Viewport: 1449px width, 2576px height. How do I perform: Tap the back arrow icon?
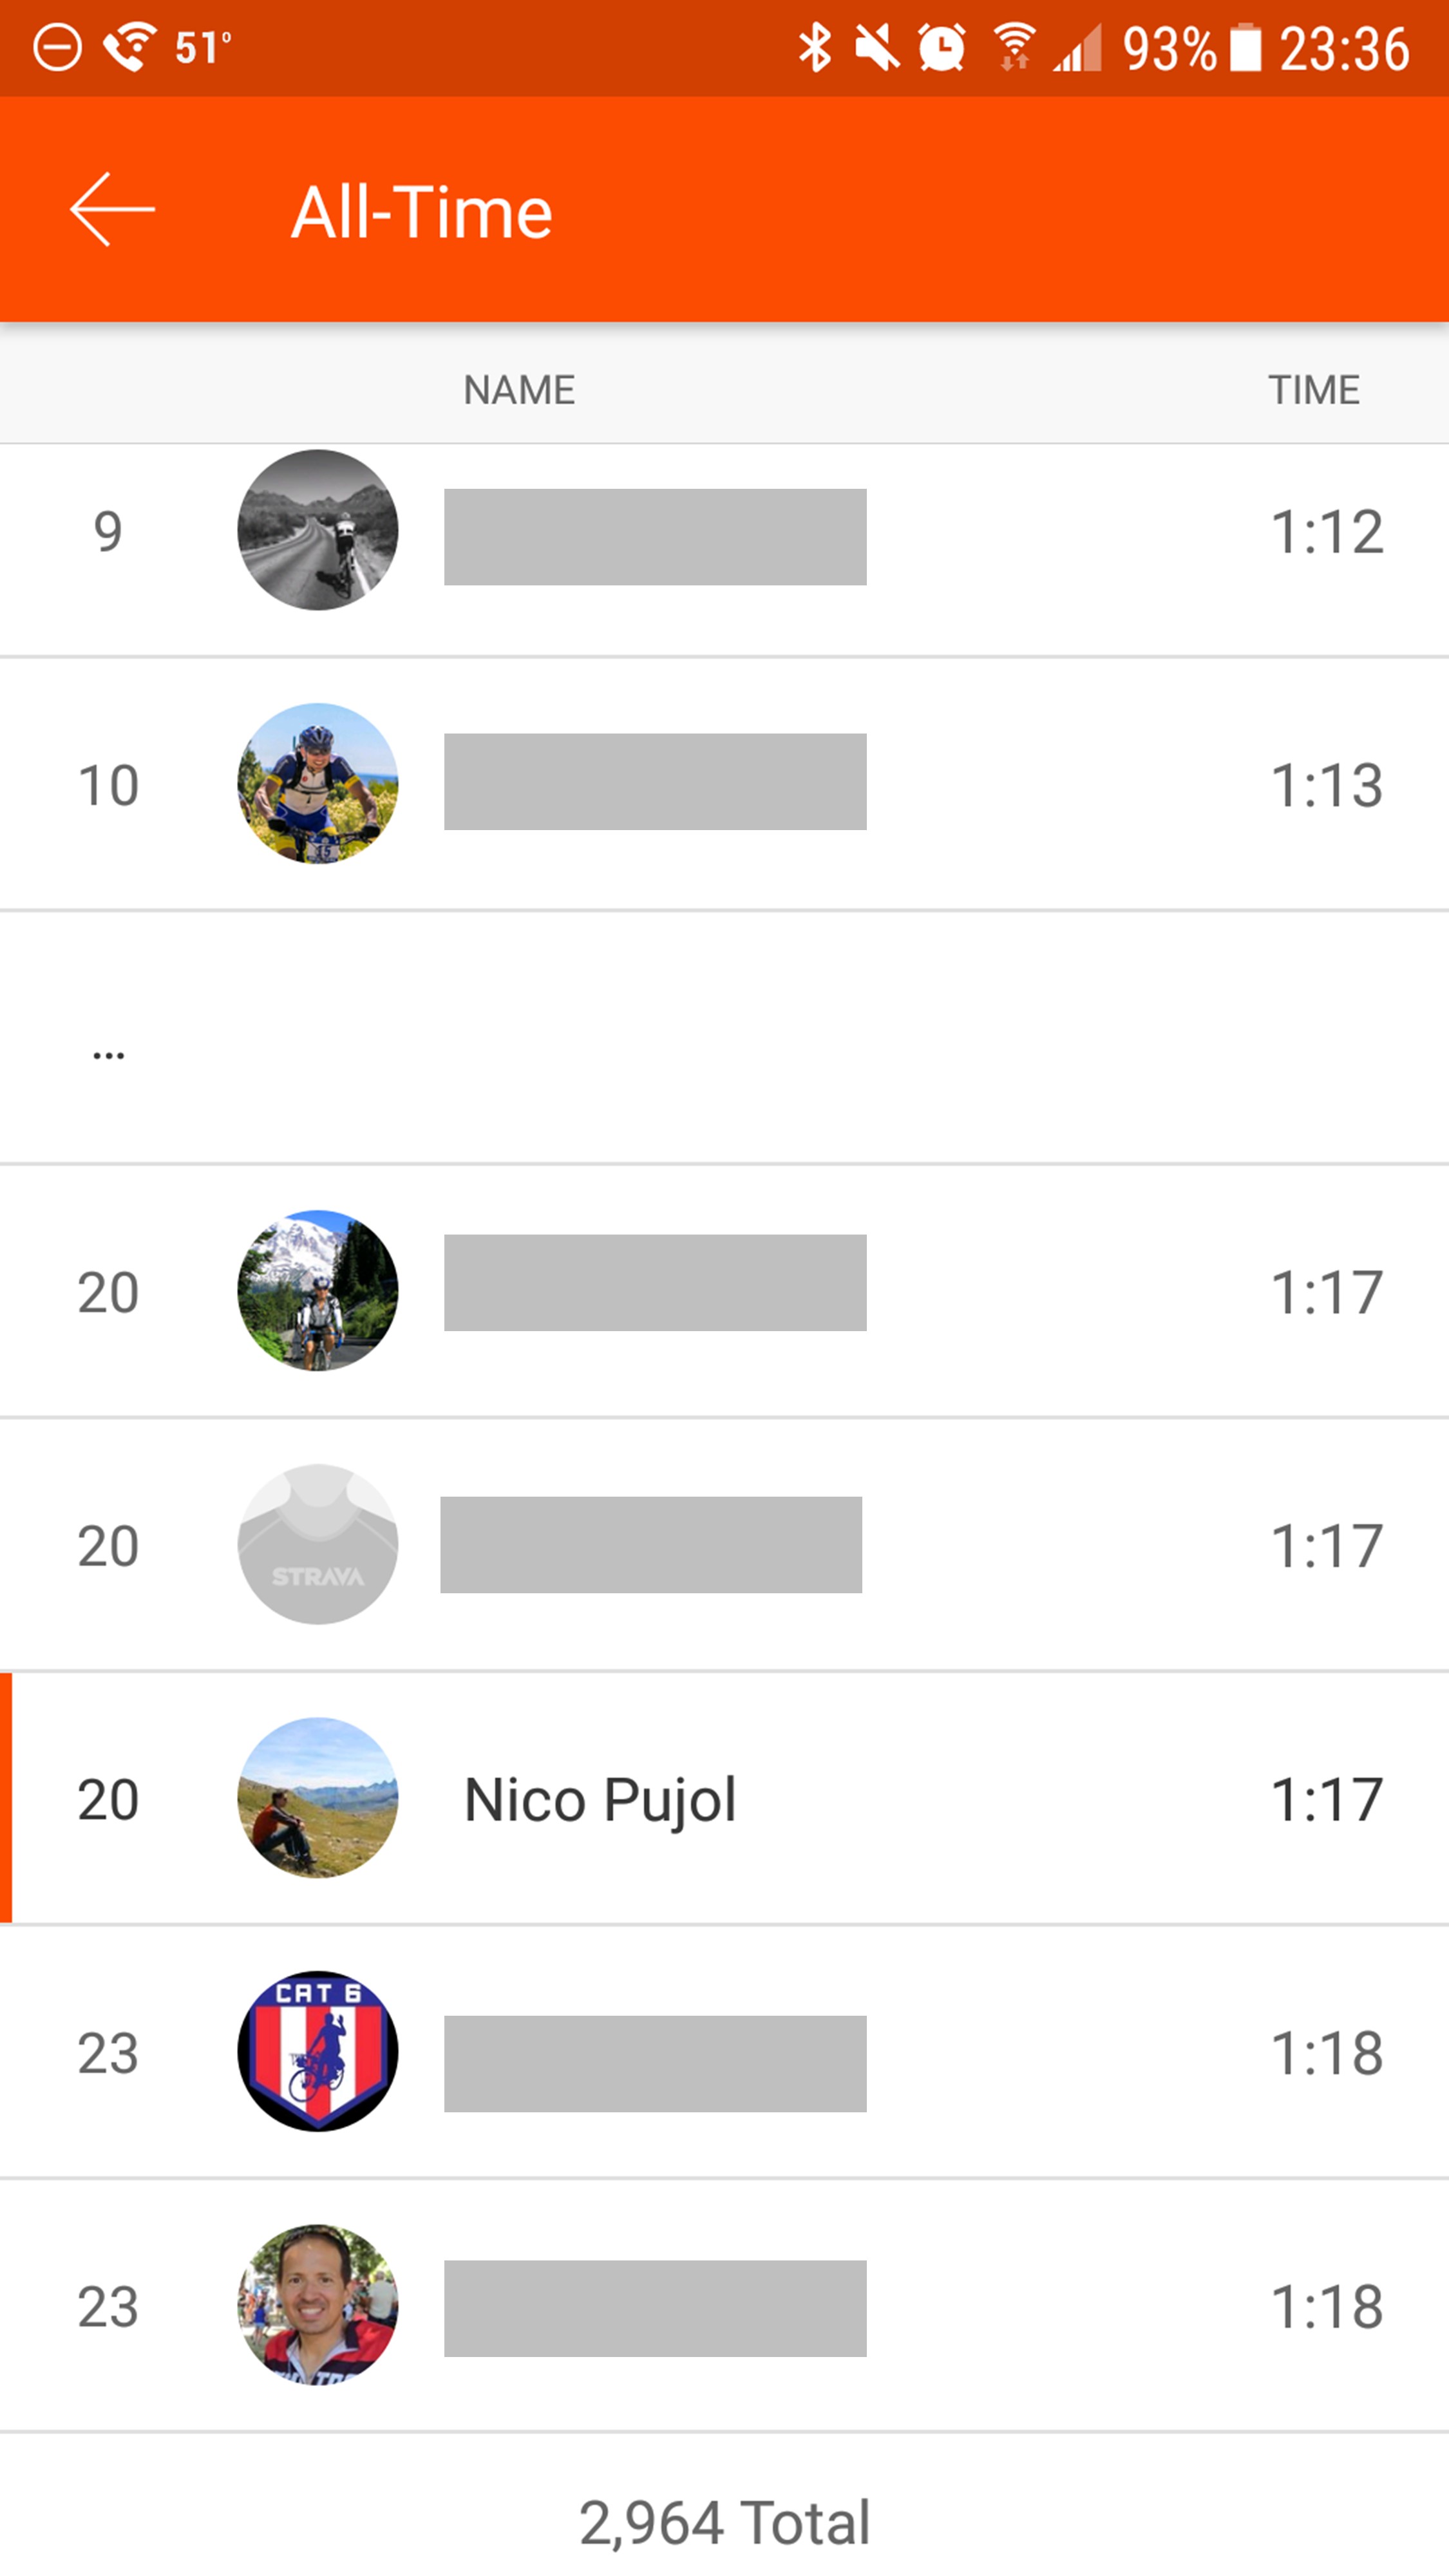[x=112, y=210]
